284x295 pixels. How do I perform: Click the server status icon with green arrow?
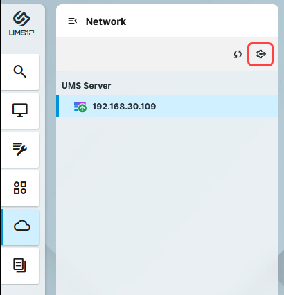[x=80, y=107]
